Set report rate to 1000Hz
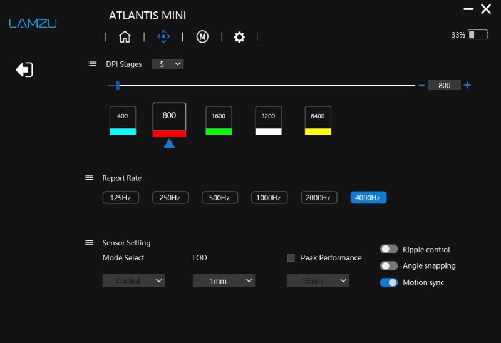Screen dimensions: 501x343 click(269, 198)
